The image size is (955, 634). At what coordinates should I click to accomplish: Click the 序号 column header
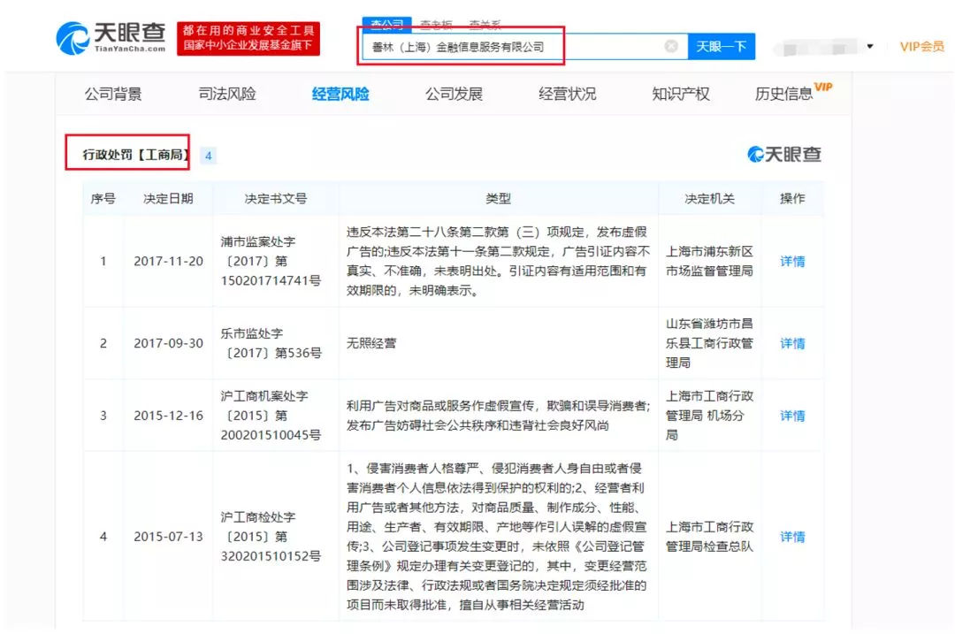[103, 199]
